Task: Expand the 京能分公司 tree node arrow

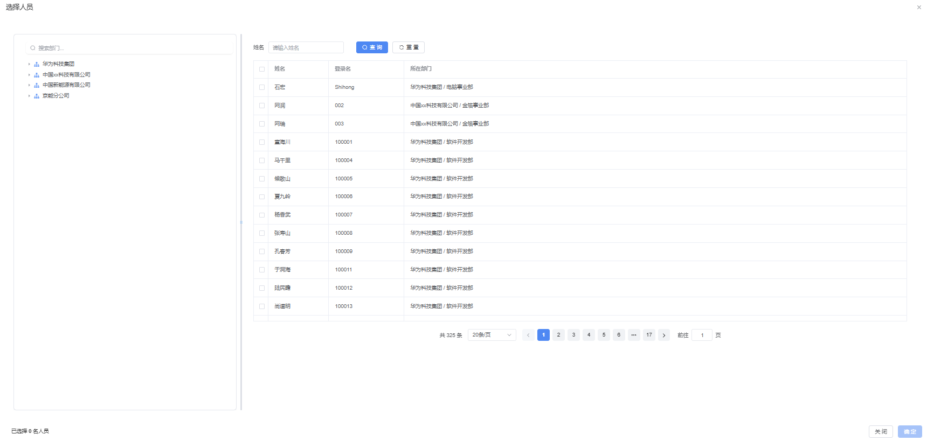Action: tap(29, 96)
